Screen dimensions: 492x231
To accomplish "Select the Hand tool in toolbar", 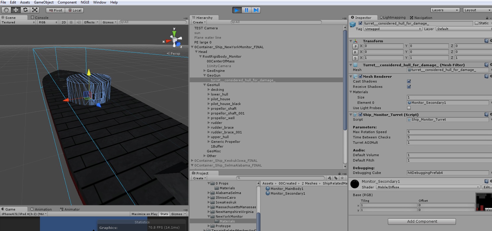I will pyautogui.click(x=6, y=10).
